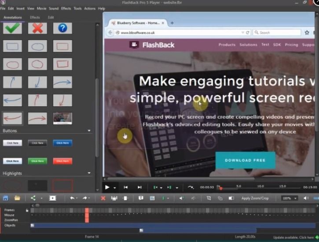Switch to the Annotations tab
The width and height of the screenshot is (319, 242).
pyautogui.click(x=13, y=18)
